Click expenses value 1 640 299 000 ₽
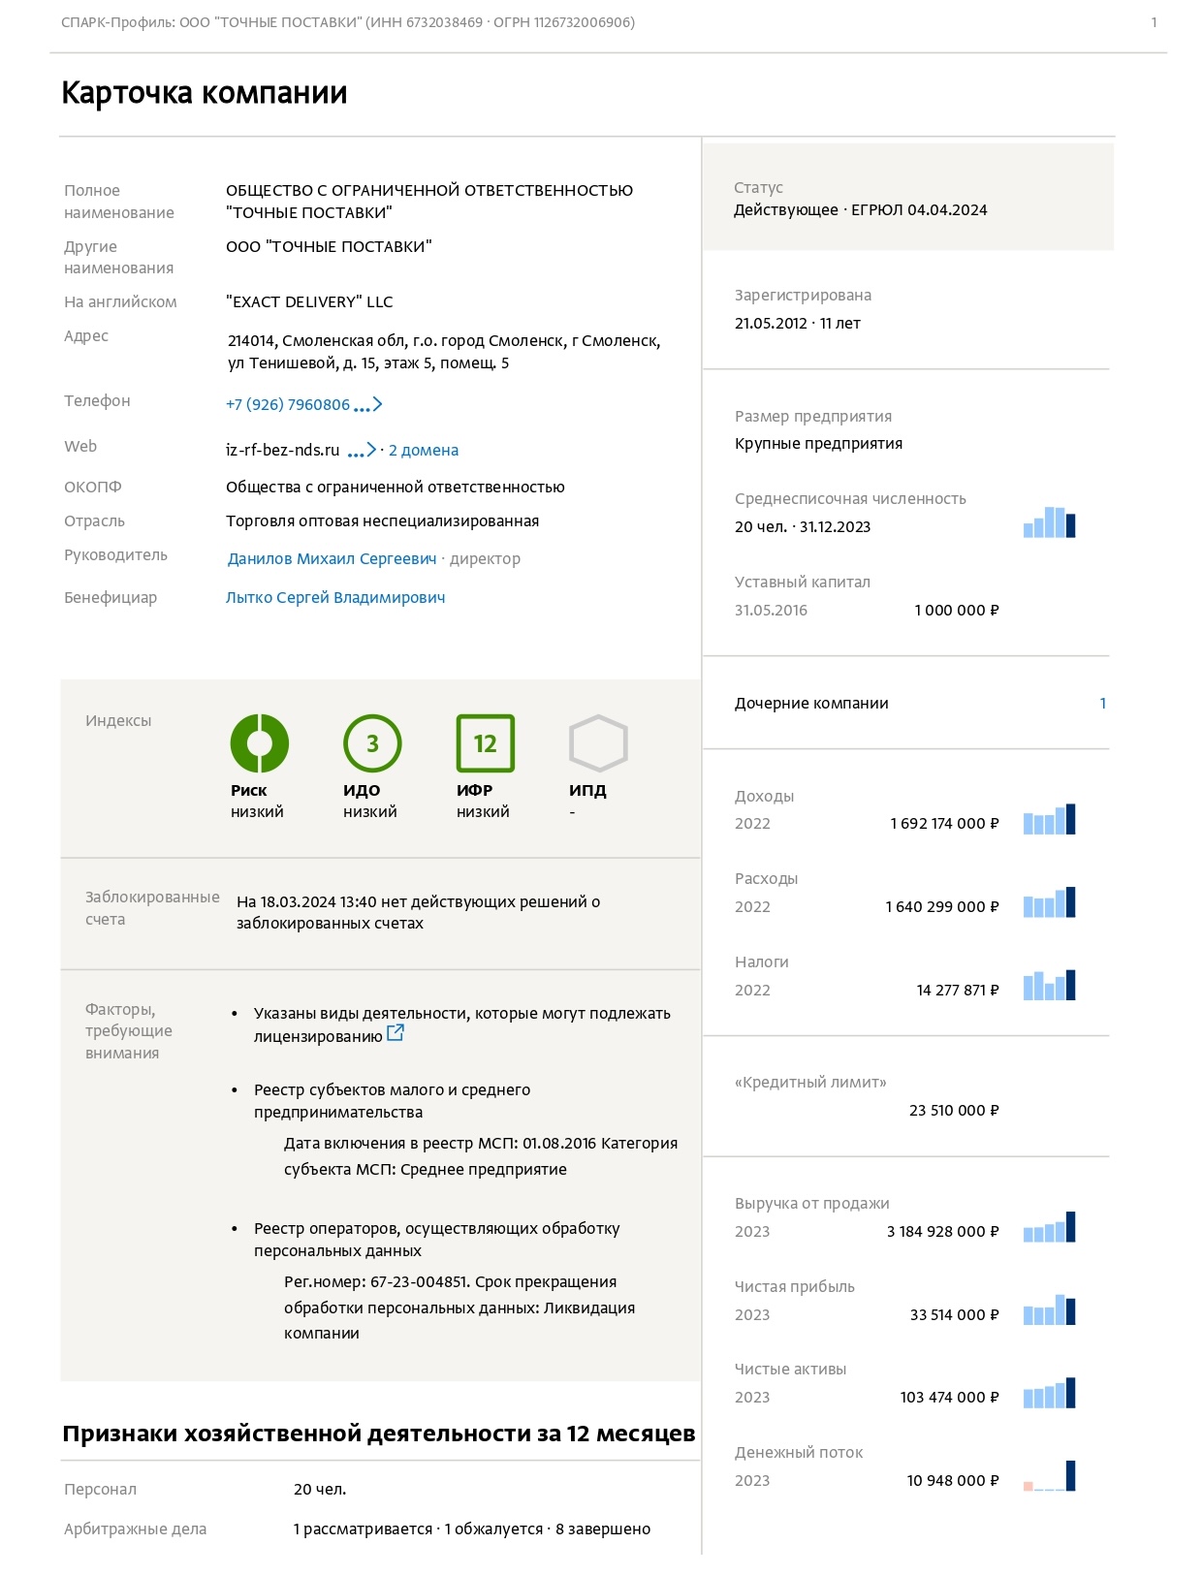The width and height of the screenshot is (1203, 1576). 942,907
